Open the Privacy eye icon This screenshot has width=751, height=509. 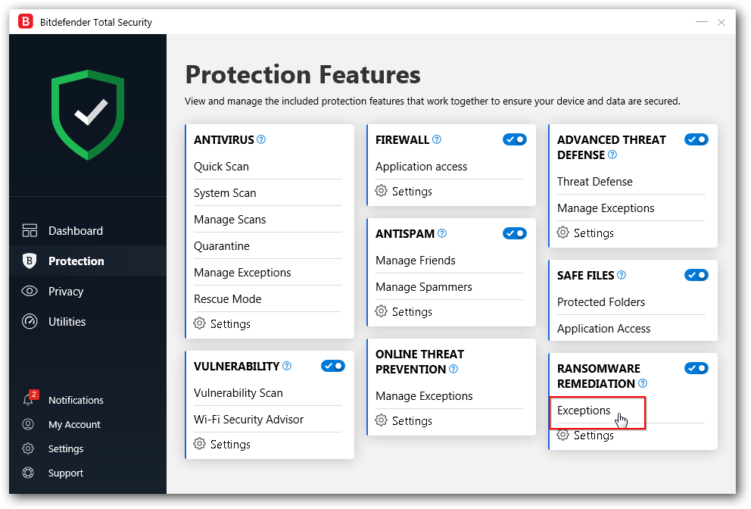(30, 292)
